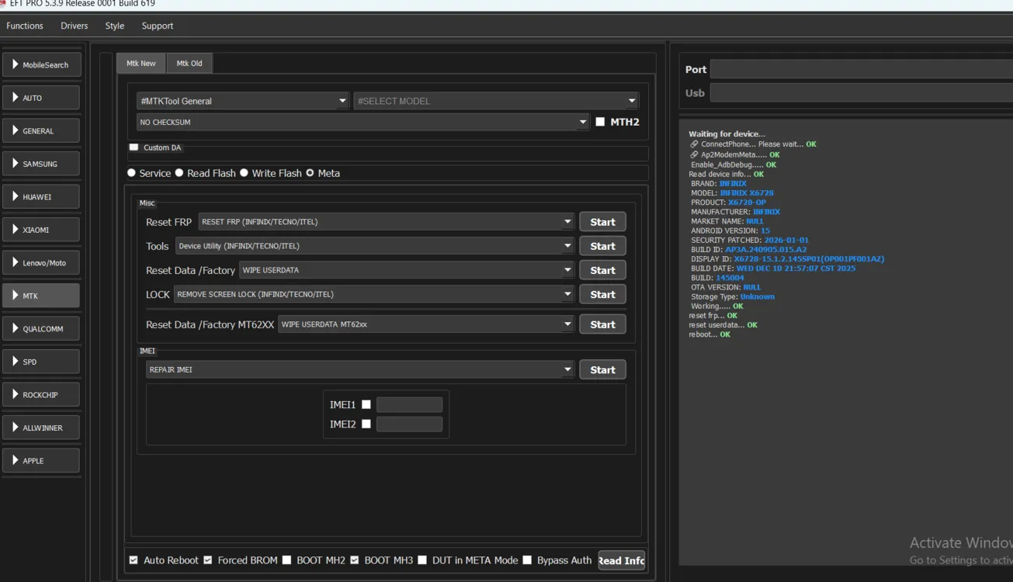Open the HUAWEI sidebar category

coord(41,197)
